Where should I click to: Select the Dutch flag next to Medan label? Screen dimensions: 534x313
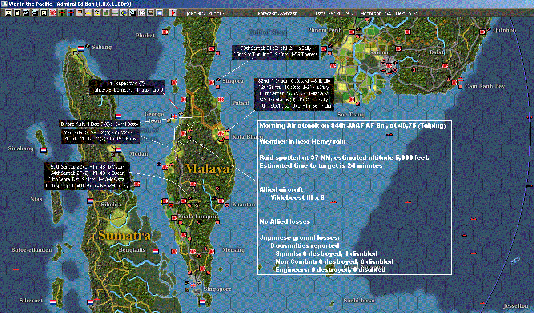118,150
